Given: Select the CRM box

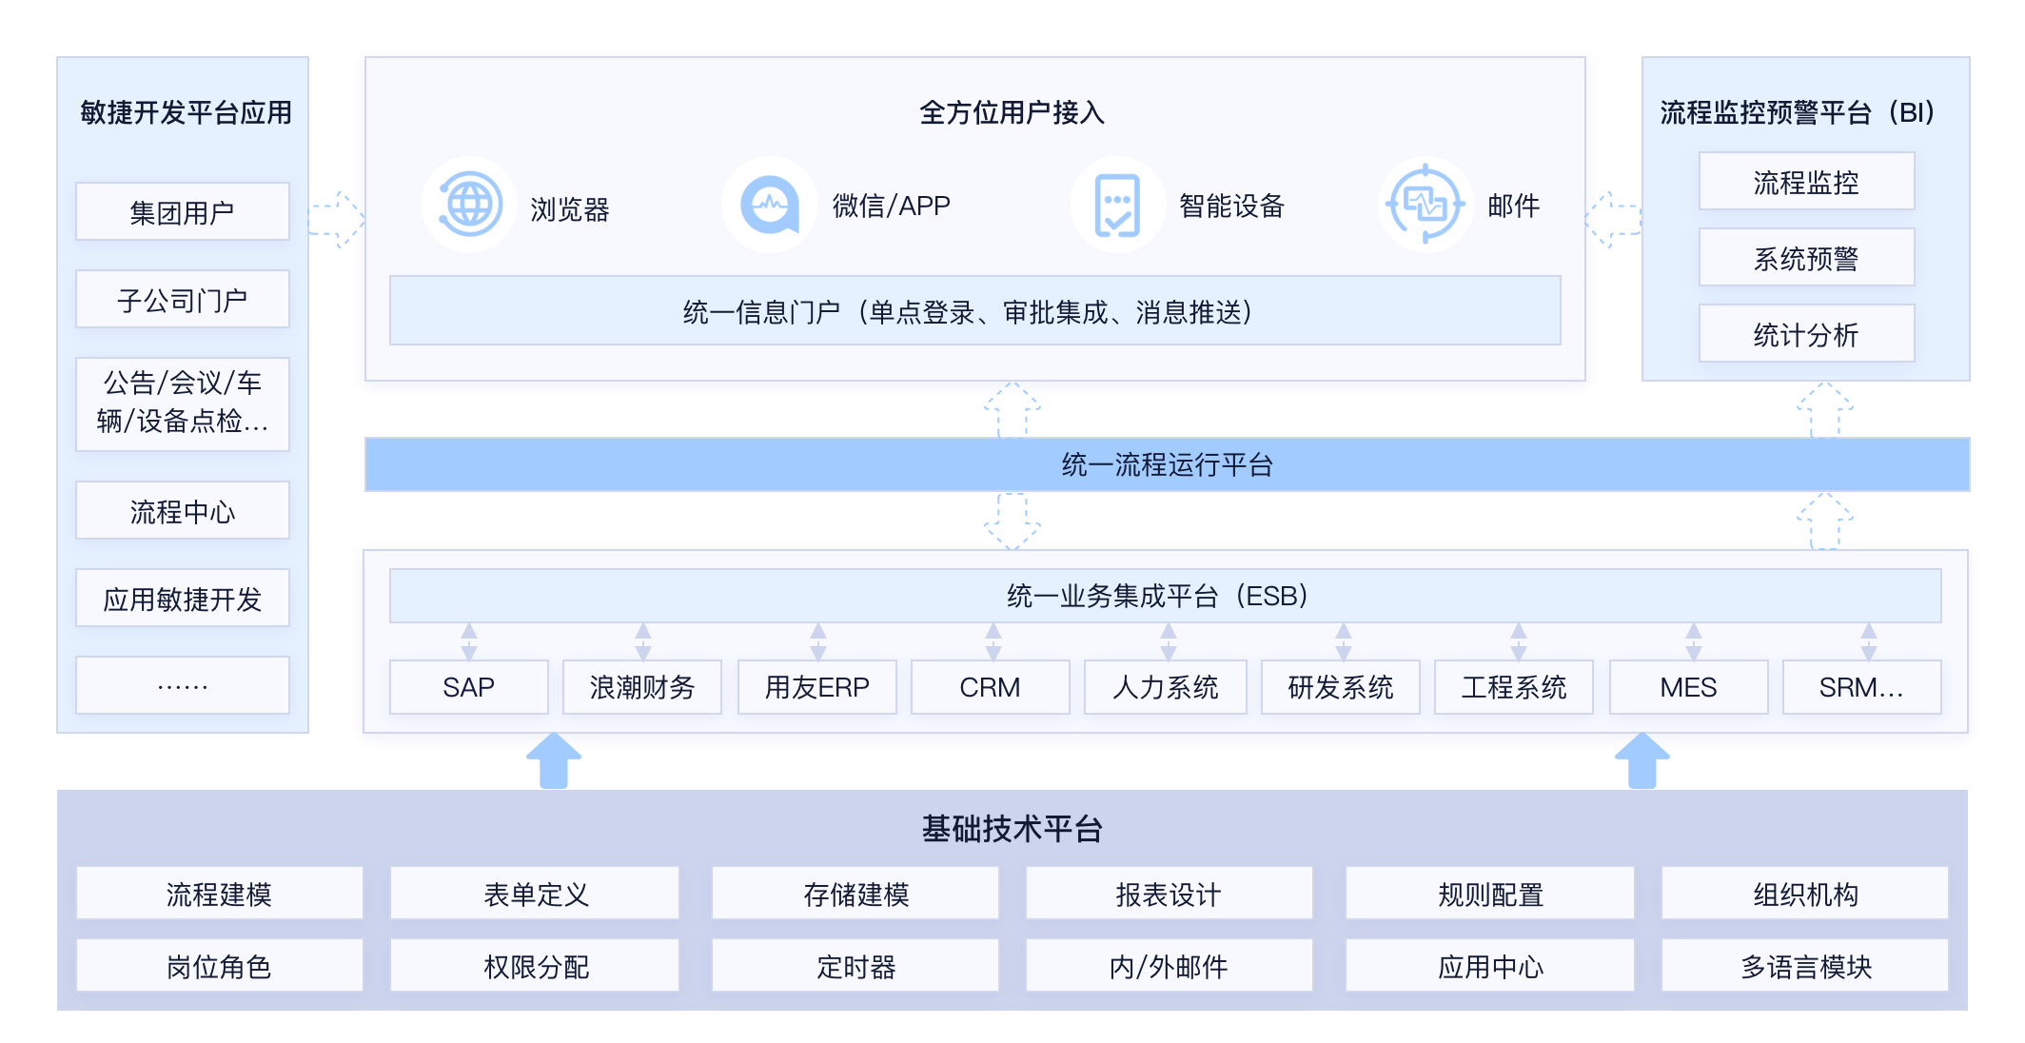Looking at the screenshot, I should point(991,687).
